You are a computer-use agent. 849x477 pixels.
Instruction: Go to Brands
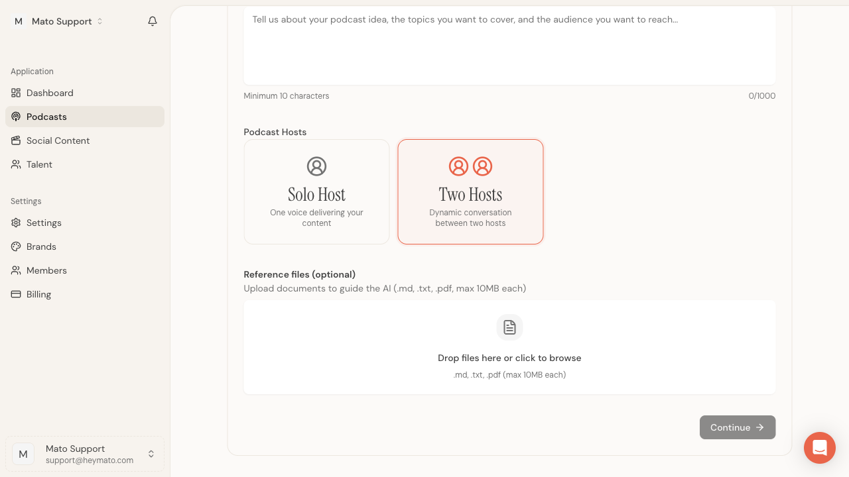(85, 246)
